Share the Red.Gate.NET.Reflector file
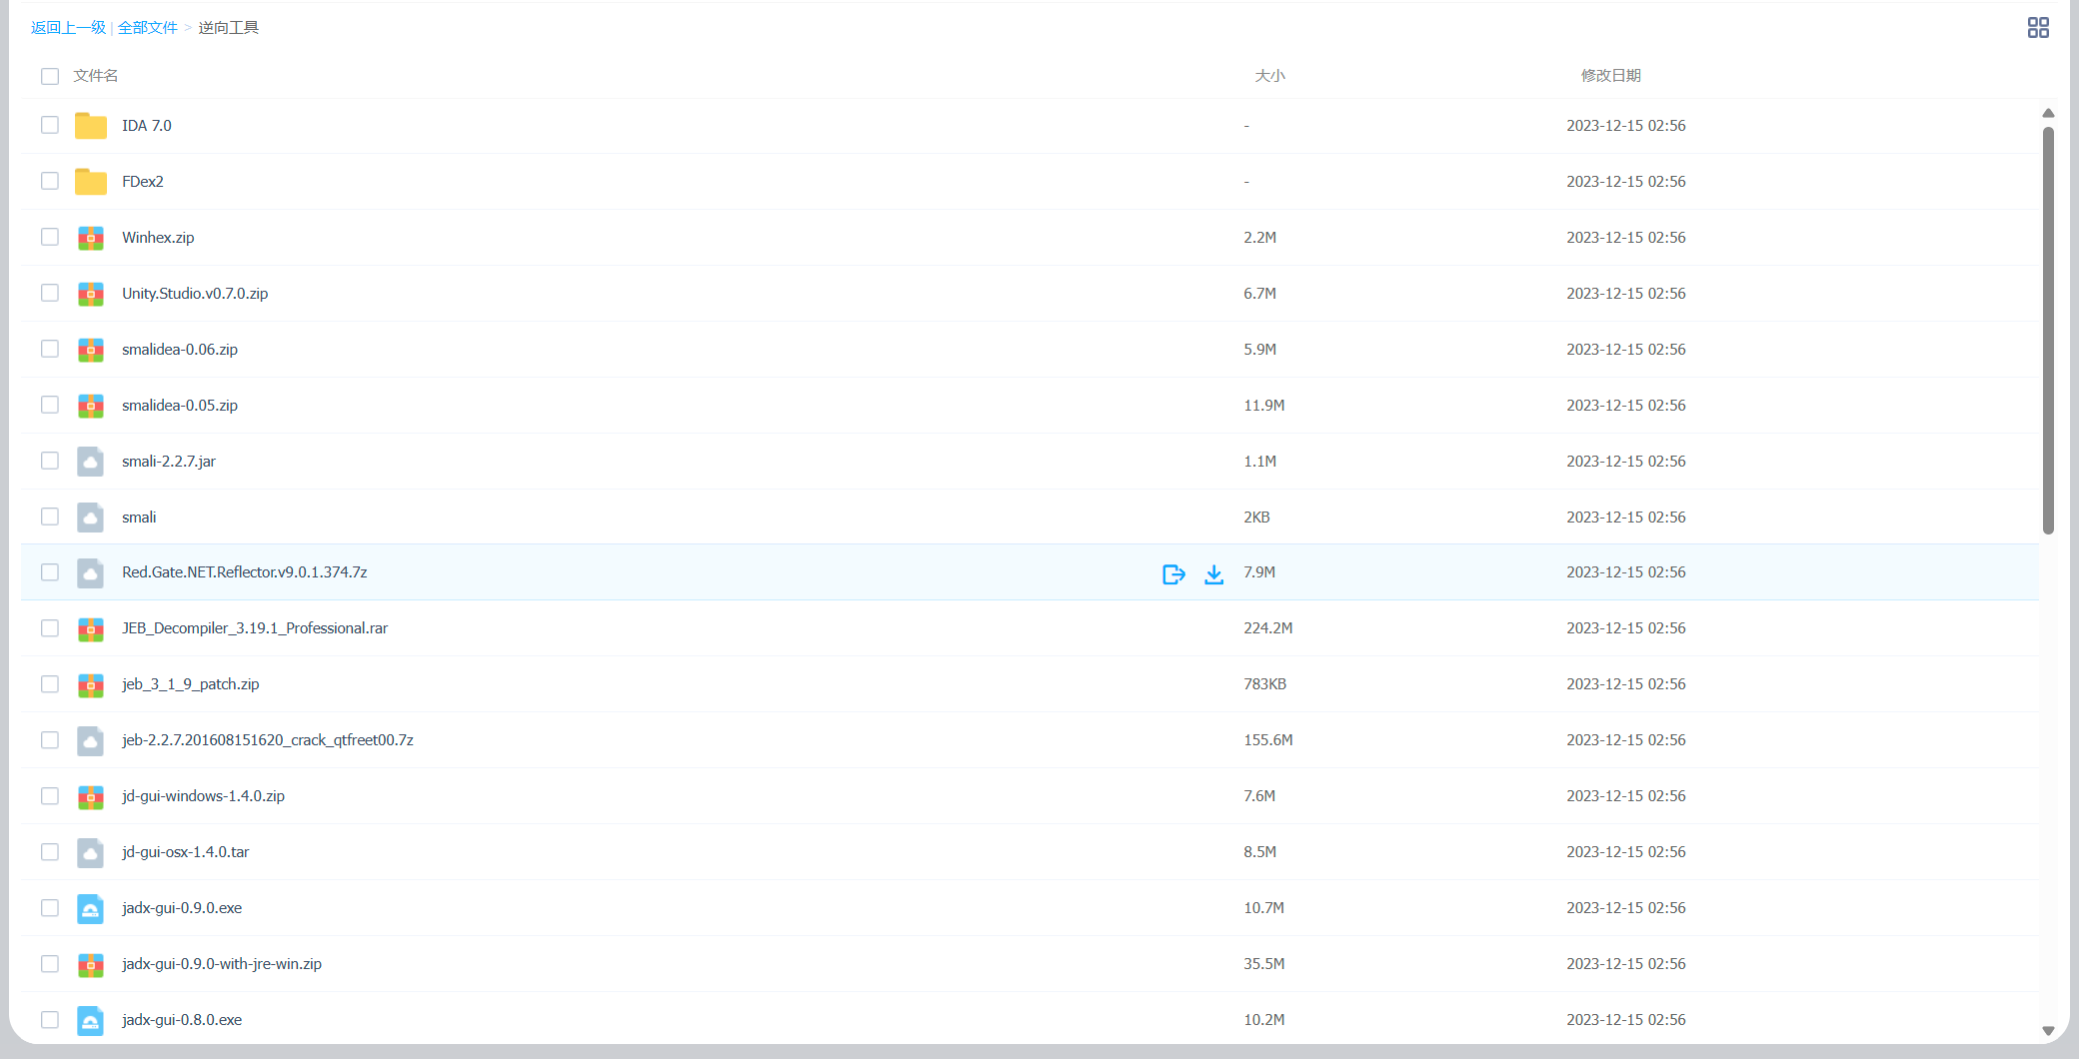The height and width of the screenshot is (1059, 2079). coord(1173,574)
